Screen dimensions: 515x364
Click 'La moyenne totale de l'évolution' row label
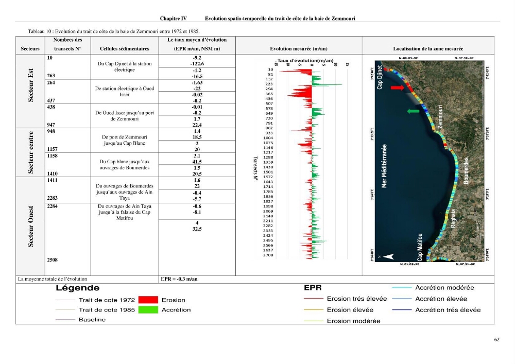click(x=53, y=279)
